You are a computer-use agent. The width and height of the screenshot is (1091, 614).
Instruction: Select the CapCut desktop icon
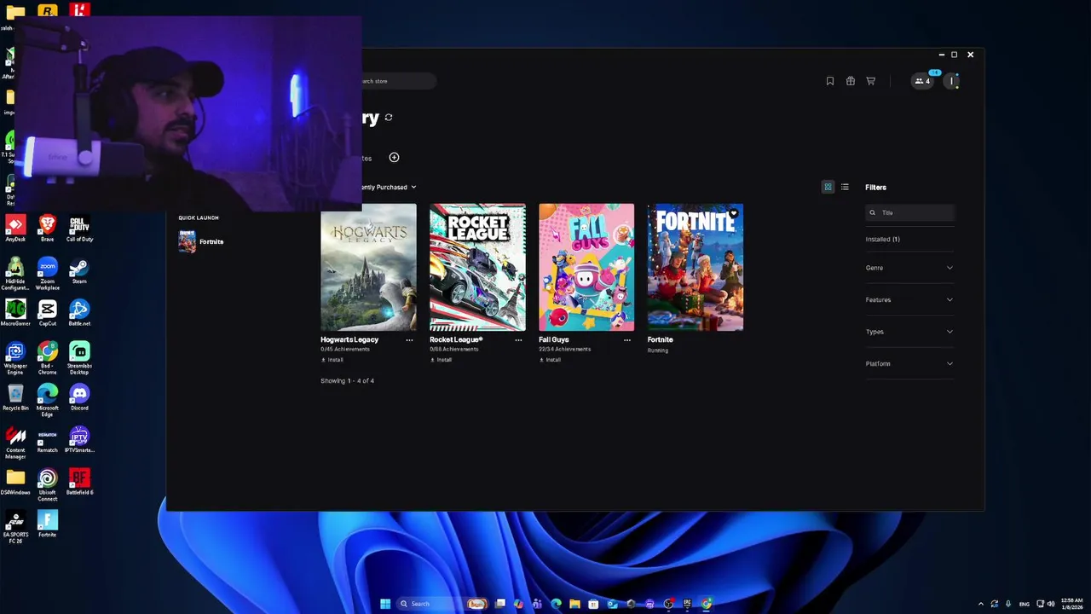48,313
